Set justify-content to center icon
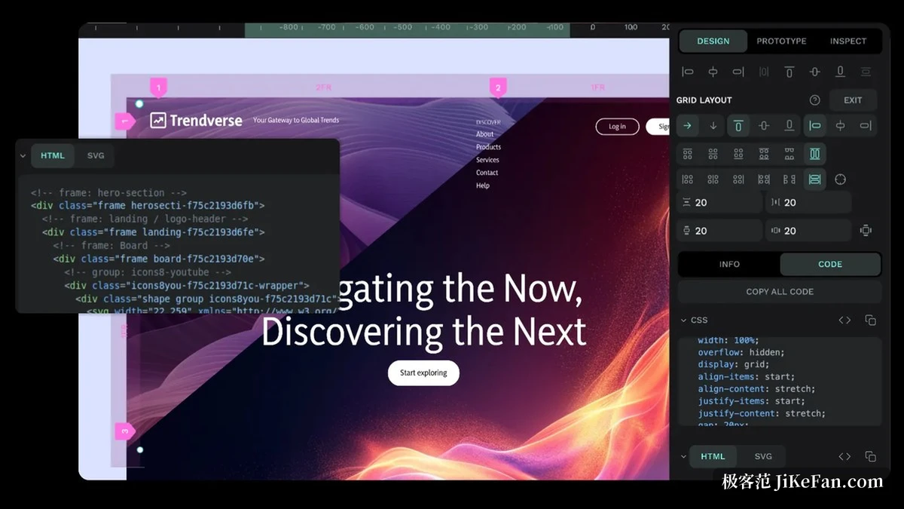 point(713,179)
